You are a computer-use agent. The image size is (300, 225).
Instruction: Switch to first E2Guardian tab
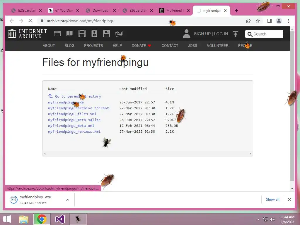coord(26,11)
